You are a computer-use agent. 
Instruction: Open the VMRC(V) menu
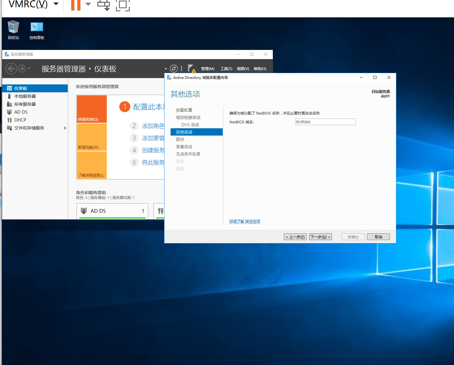tap(33, 4)
